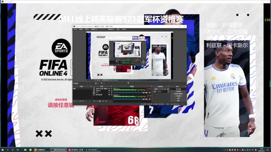Viewport: 271px width, 152px height.
Task: Add a new source with Sources plus icon
Action: [x=94, y=101]
